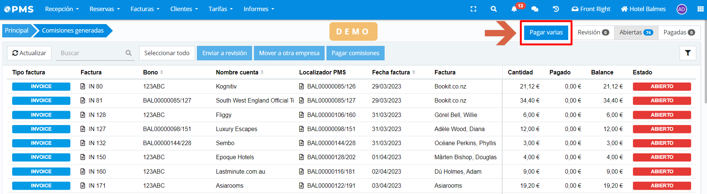Click the Pagar varias button
Screen dimensions: 707x194
(546, 32)
